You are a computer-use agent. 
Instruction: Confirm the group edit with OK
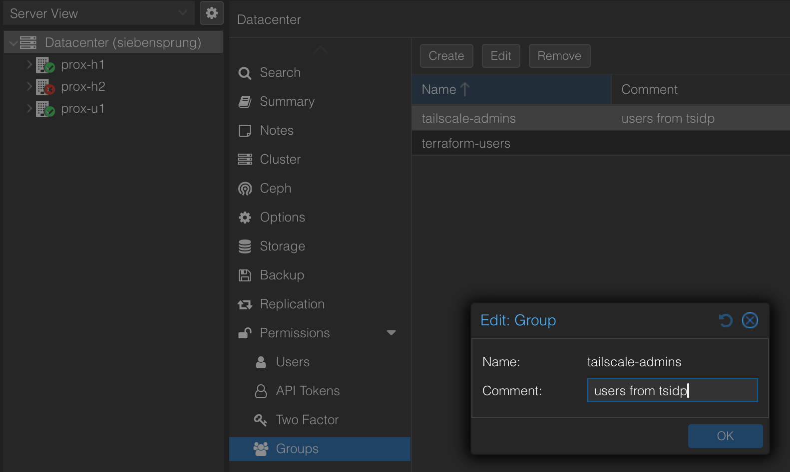pos(725,436)
